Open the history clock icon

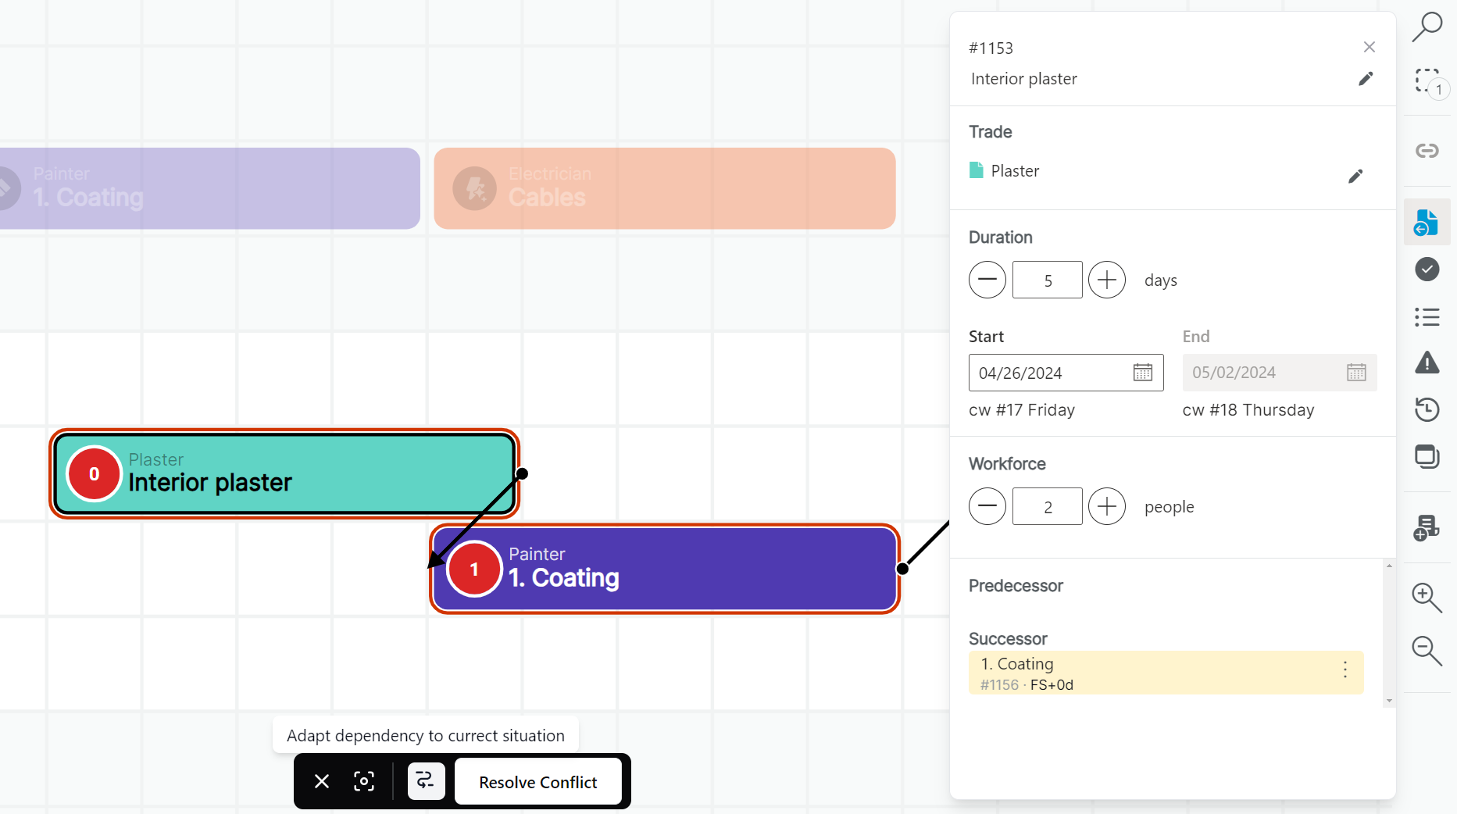click(1427, 409)
